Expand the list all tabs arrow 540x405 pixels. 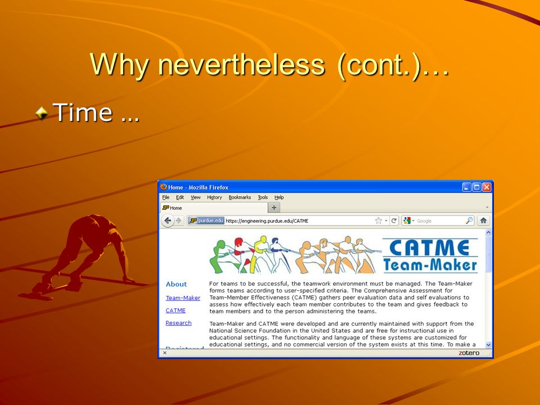[487, 208]
